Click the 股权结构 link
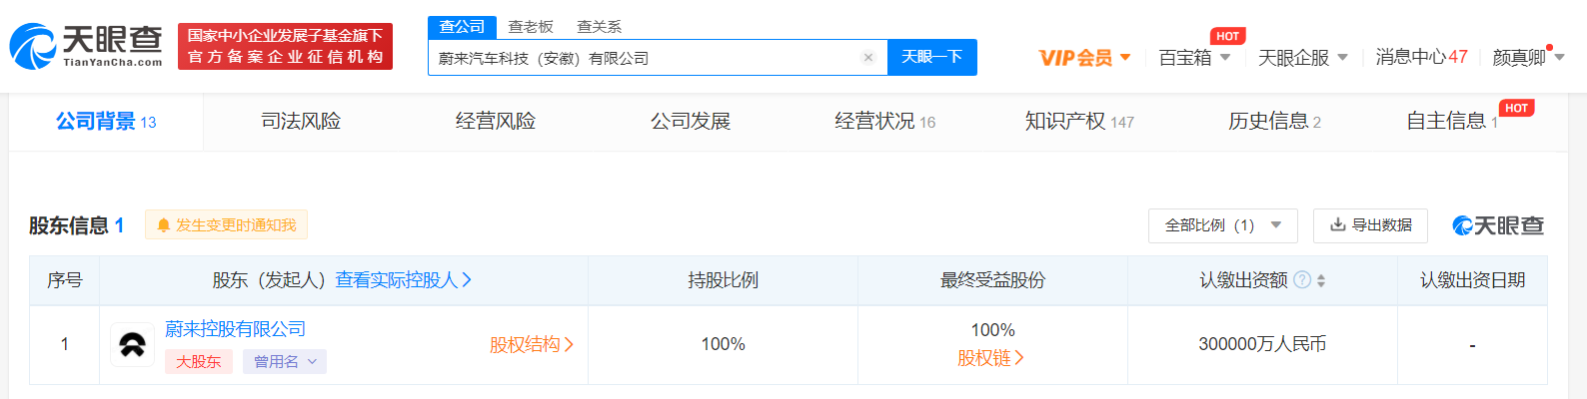This screenshot has height=399, width=1587. coord(531,345)
